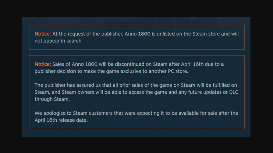Click the phrase "At the request of the publisher"
The height and width of the screenshot is (153, 273).
tap(88, 34)
